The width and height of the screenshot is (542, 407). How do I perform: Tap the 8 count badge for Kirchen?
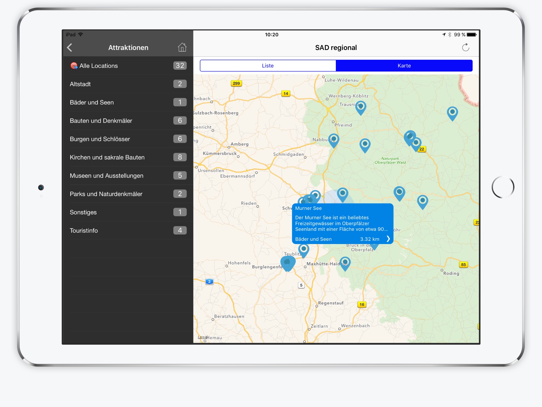[x=180, y=157]
